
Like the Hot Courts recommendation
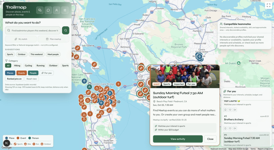(230, 110)
